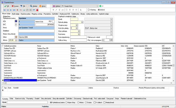176x108 pixels.
Task: Select the Všechny radio button
Action: coord(89,10)
